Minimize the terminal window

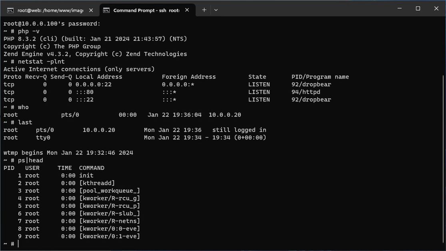400,8
